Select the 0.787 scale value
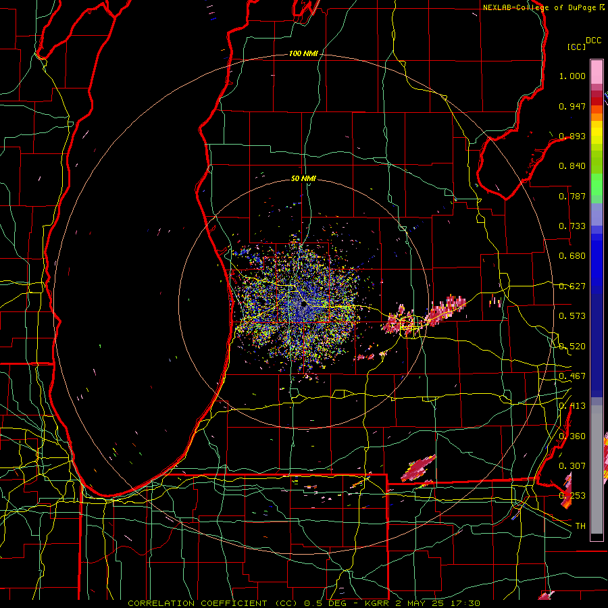Viewport: 608px width, 608px height. pyautogui.click(x=572, y=196)
